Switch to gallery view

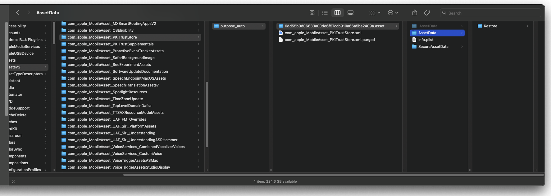[x=350, y=13]
